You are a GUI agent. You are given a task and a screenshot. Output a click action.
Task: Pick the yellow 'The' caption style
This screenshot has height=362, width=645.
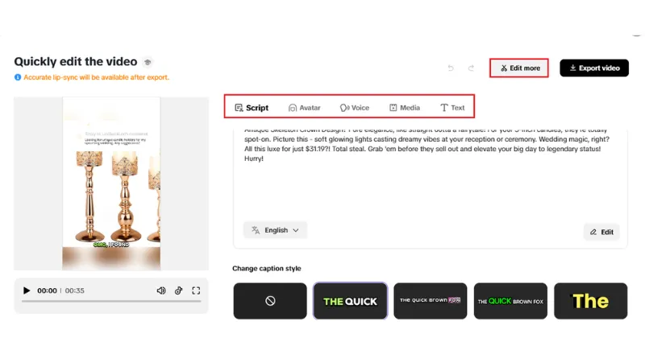point(591,301)
